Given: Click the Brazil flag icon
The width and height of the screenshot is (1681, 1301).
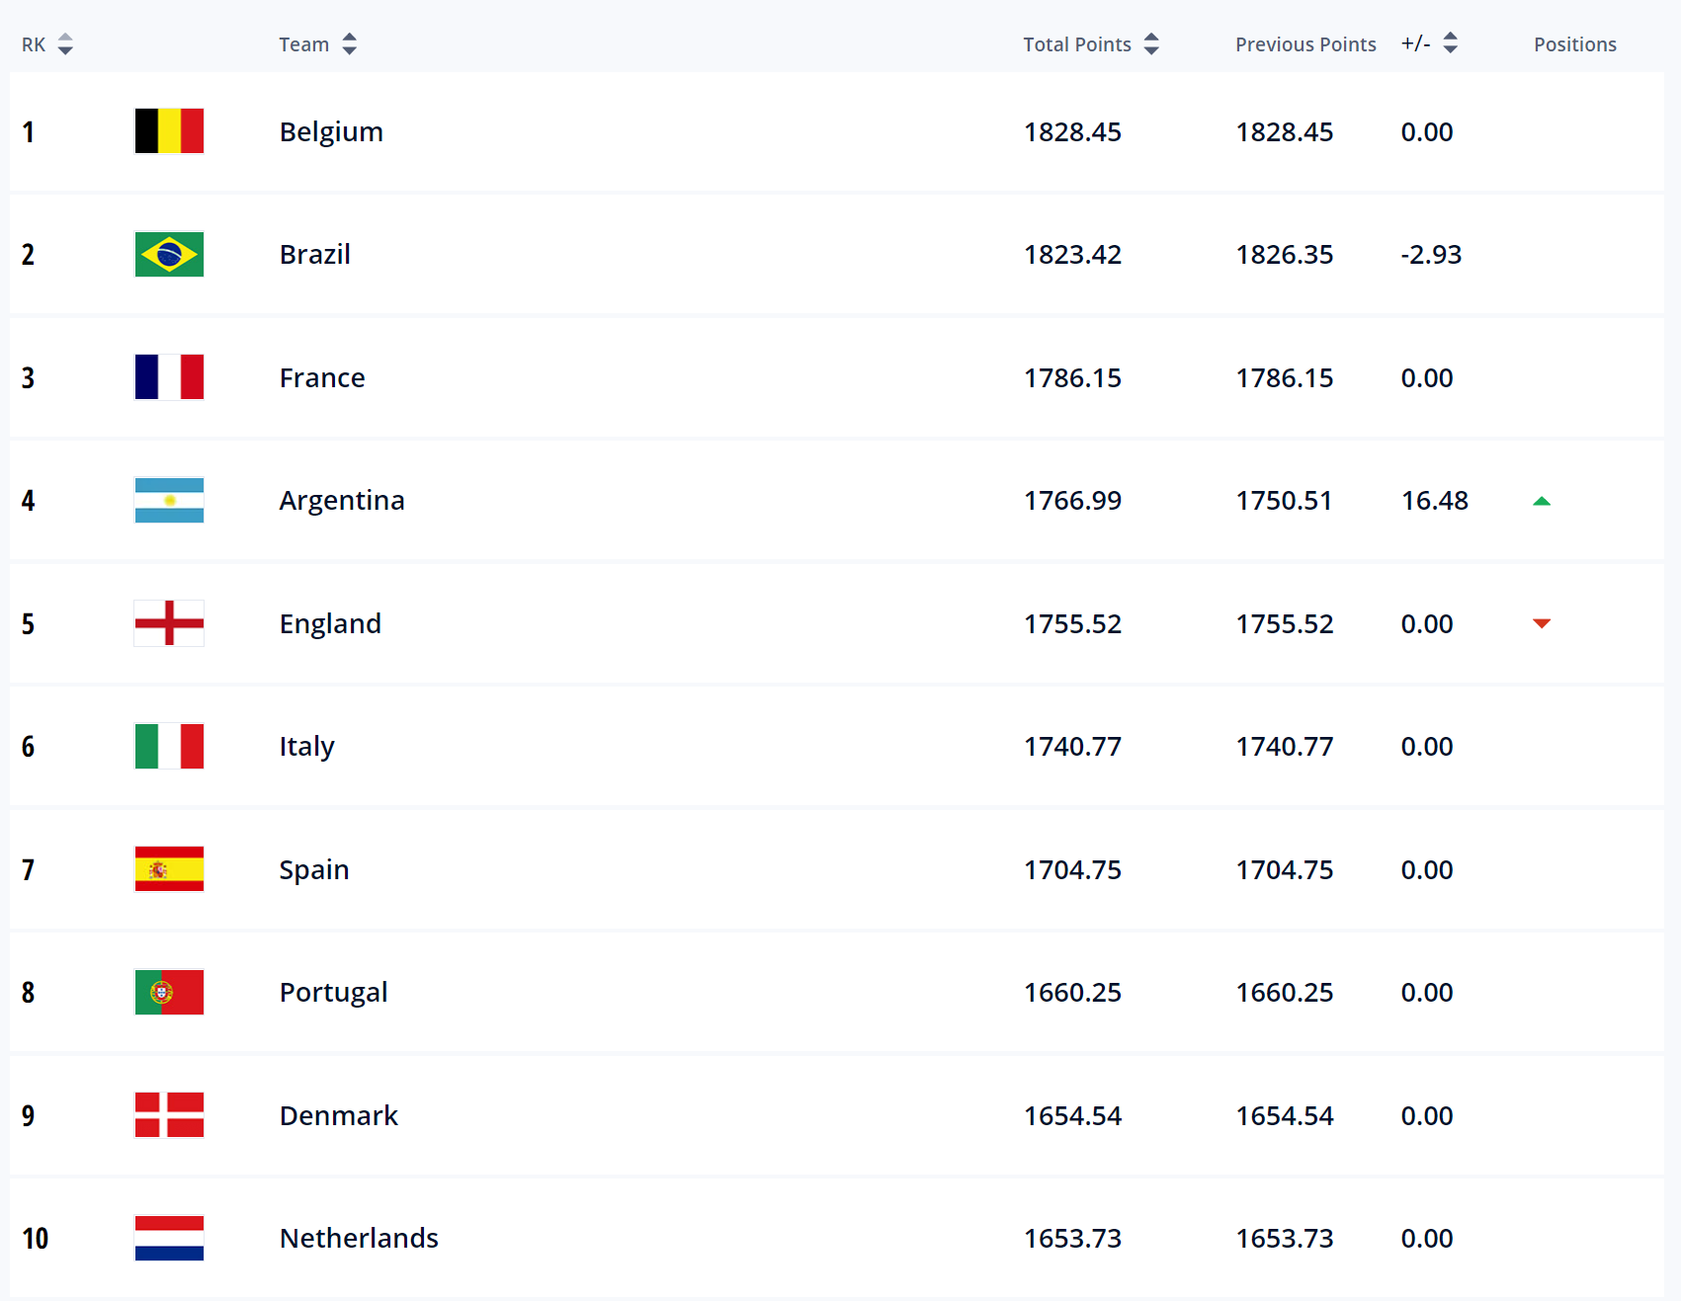Looking at the screenshot, I should [x=169, y=254].
